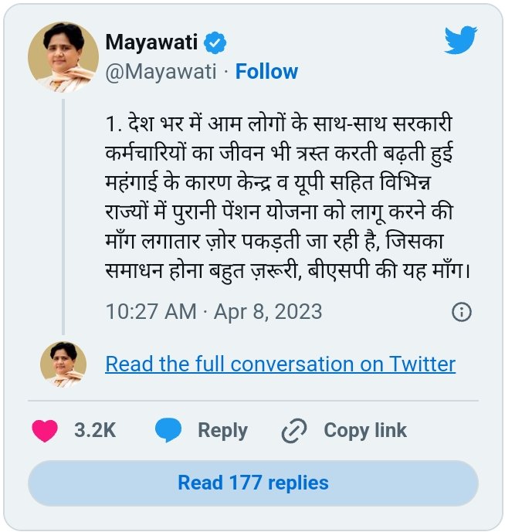Click the Twitter bird logo

point(460,40)
